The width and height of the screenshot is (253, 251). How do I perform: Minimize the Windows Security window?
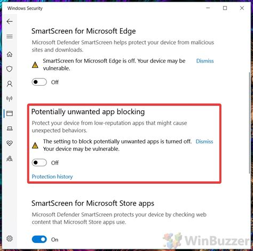coord(208,8)
